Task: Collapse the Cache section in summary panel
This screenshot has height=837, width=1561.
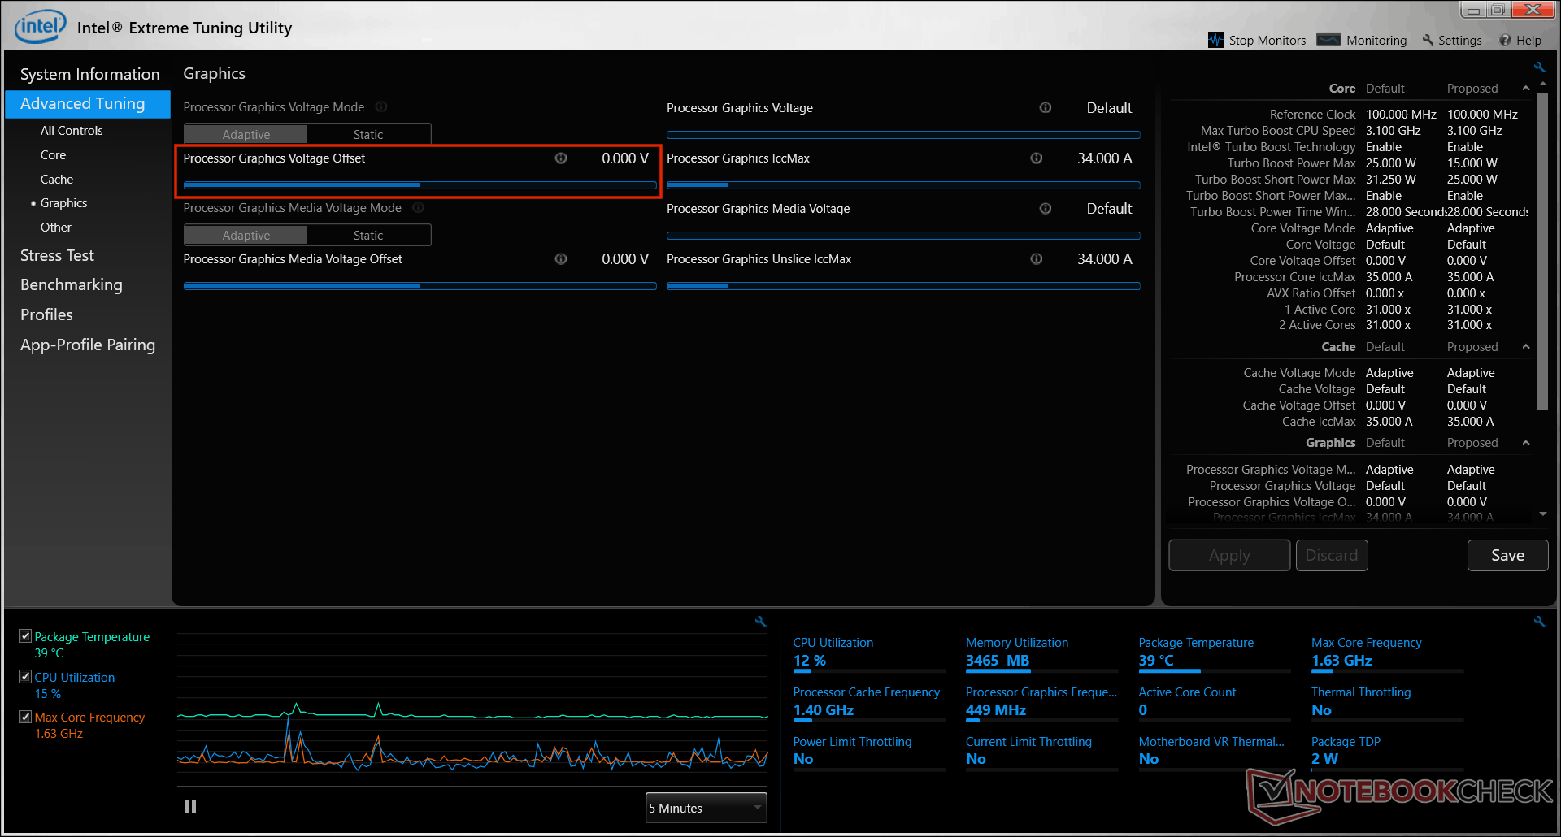Action: [x=1526, y=347]
